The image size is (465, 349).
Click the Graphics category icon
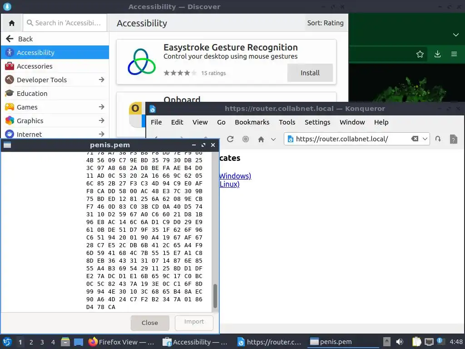[x=10, y=120]
